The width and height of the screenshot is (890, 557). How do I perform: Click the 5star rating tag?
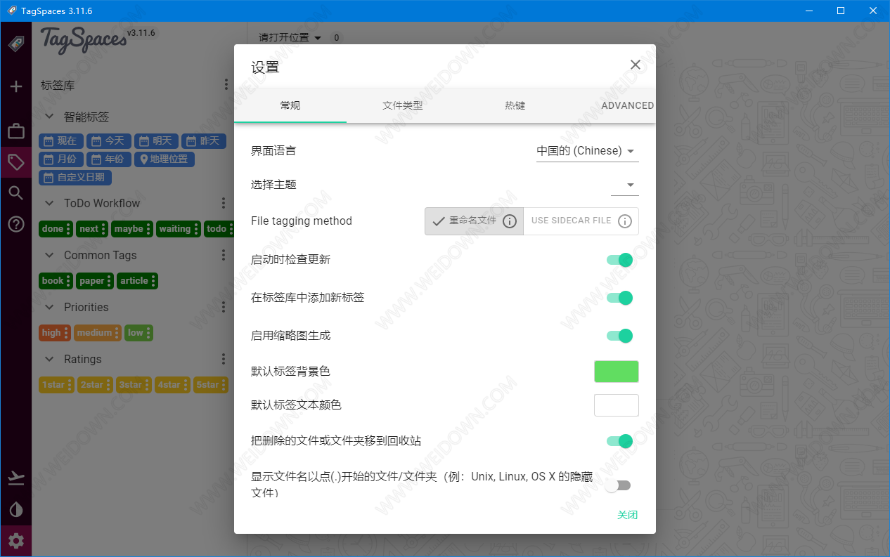pyautogui.click(x=211, y=385)
